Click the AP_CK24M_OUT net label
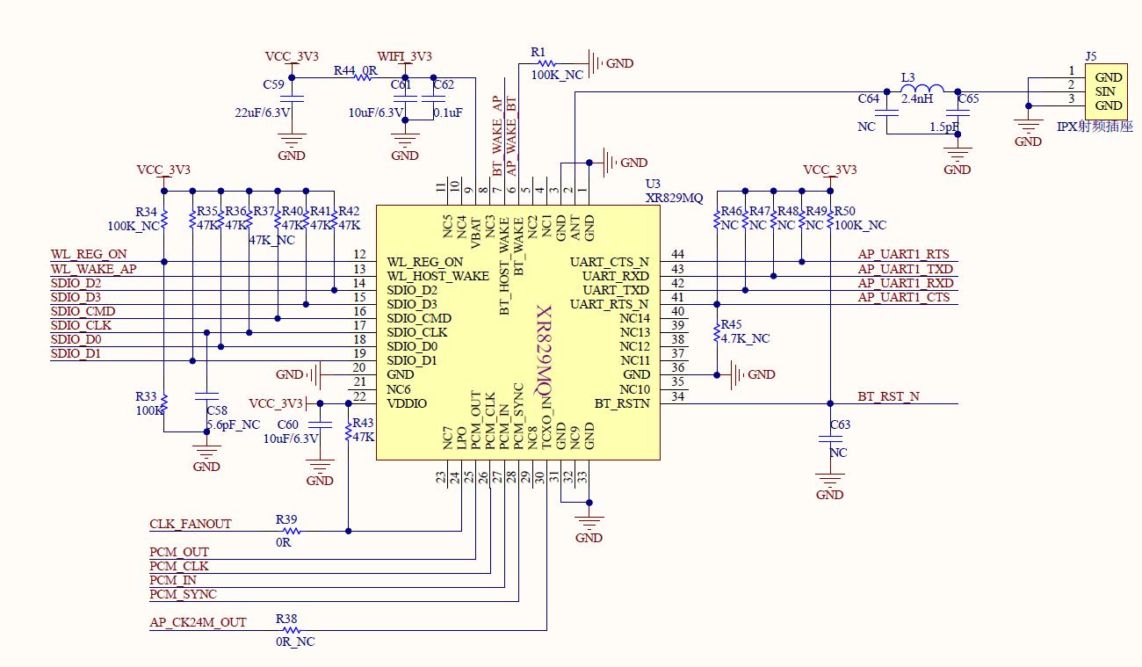Screen dimensions: 1142x667 click(198, 622)
